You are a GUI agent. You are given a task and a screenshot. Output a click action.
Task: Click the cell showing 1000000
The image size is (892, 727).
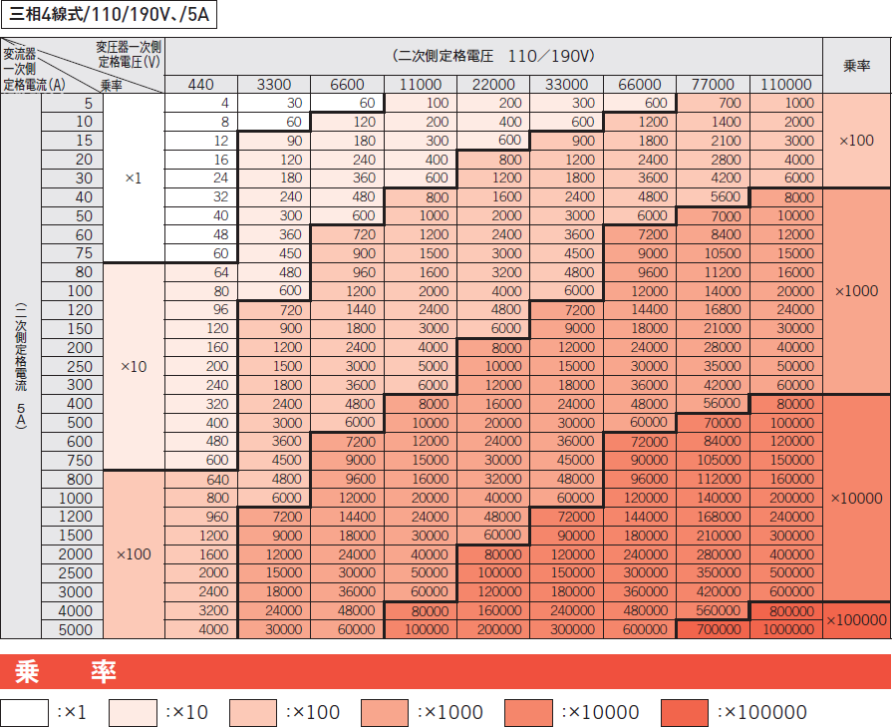[786, 629]
